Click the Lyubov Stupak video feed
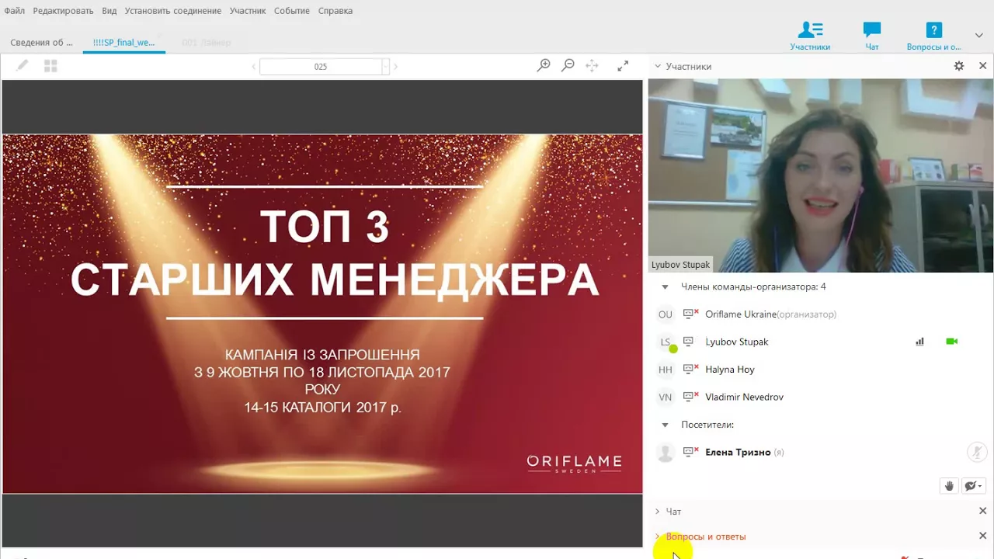The width and height of the screenshot is (994, 559). point(821,175)
